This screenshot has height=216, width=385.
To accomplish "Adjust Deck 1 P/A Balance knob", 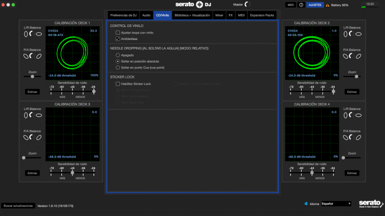I will 32,56.
